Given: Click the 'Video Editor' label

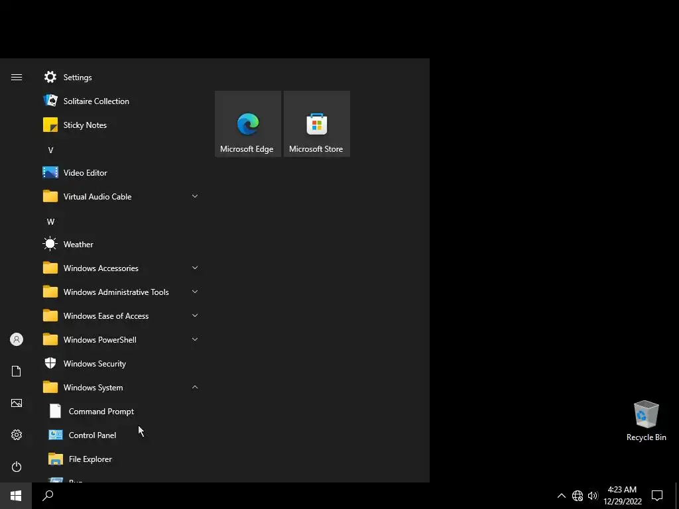Looking at the screenshot, I should (86, 173).
